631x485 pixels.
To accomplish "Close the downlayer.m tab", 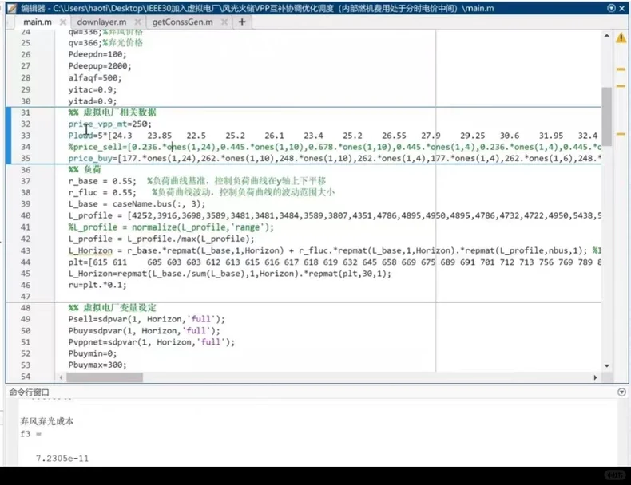I will 137,22.
